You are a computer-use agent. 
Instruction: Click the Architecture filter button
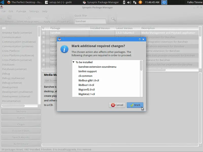(x=21, y=144)
